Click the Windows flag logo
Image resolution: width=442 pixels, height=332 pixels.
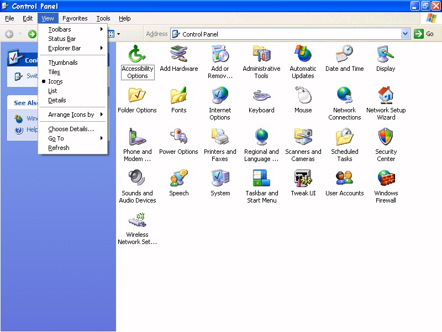point(431,18)
